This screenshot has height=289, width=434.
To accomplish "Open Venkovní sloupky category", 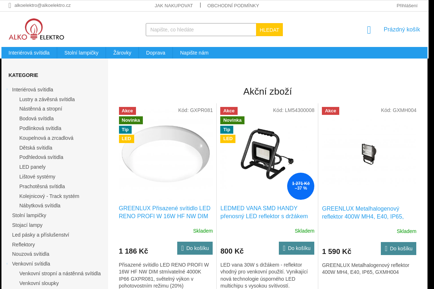I will click(39, 283).
